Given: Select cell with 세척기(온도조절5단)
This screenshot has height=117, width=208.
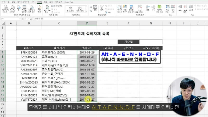Looking at the screenshot, I should click(x=59, y=65).
